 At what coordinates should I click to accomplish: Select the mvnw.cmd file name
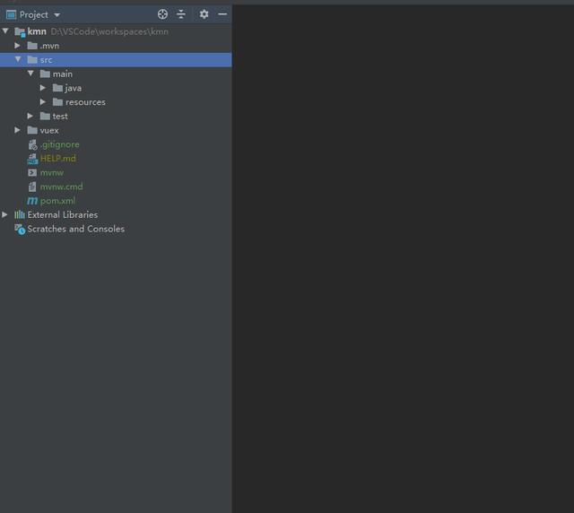point(62,187)
